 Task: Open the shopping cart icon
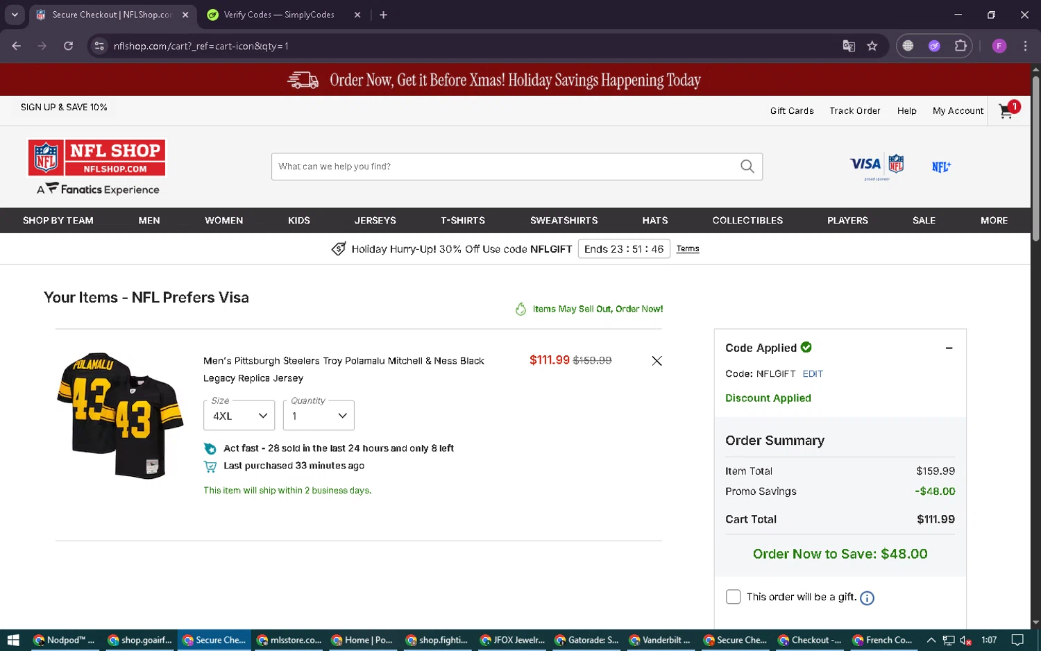1008,110
